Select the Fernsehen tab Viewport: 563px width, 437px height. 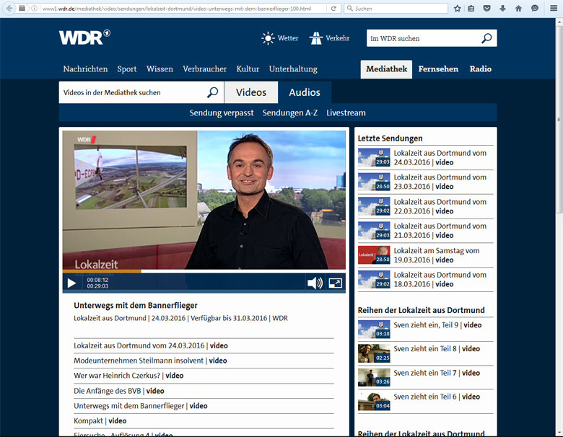(x=438, y=69)
